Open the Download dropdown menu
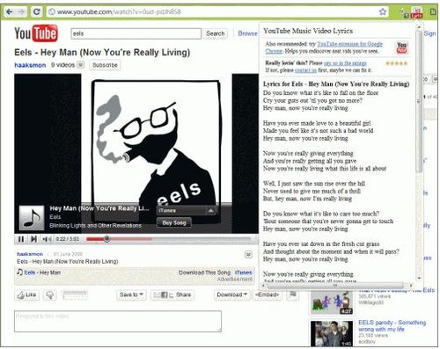Viewport: 440px width, 349px height. point(231,294)
